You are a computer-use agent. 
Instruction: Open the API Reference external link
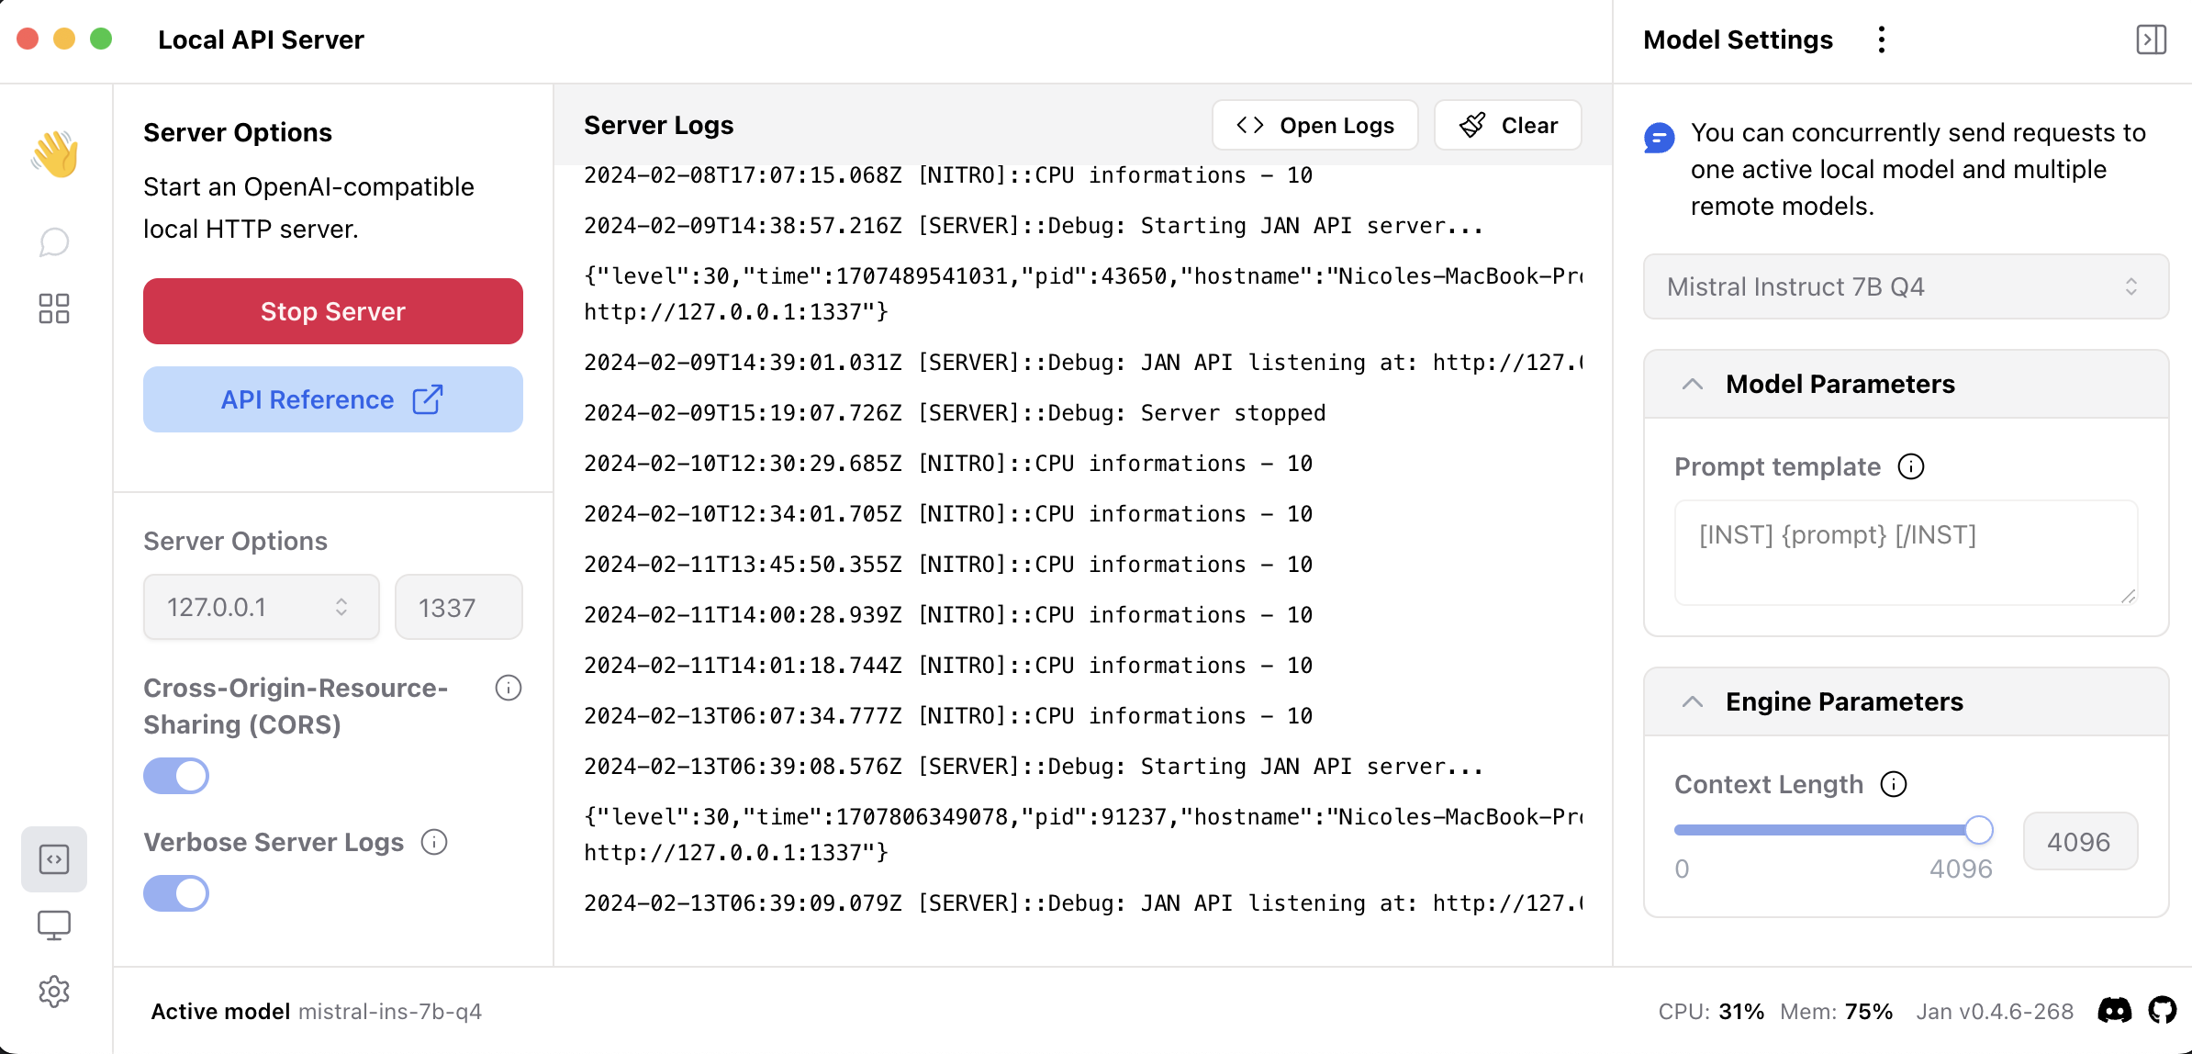pos(334,399)
